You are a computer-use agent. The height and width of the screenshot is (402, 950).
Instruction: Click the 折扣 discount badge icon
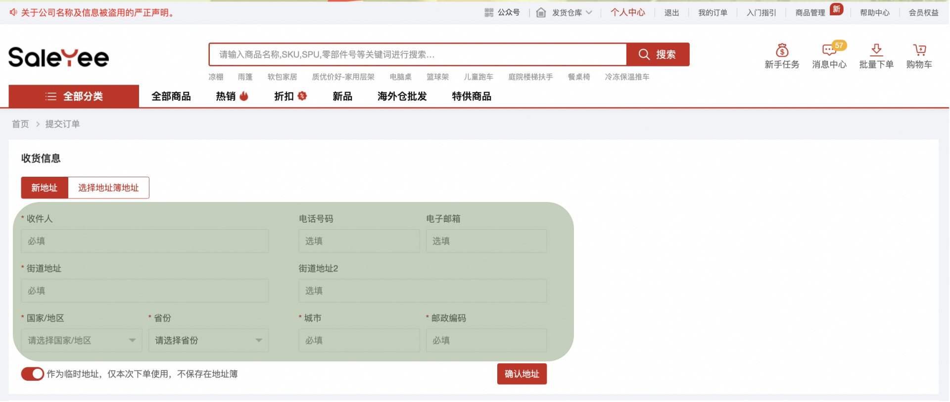click(302, 96)
